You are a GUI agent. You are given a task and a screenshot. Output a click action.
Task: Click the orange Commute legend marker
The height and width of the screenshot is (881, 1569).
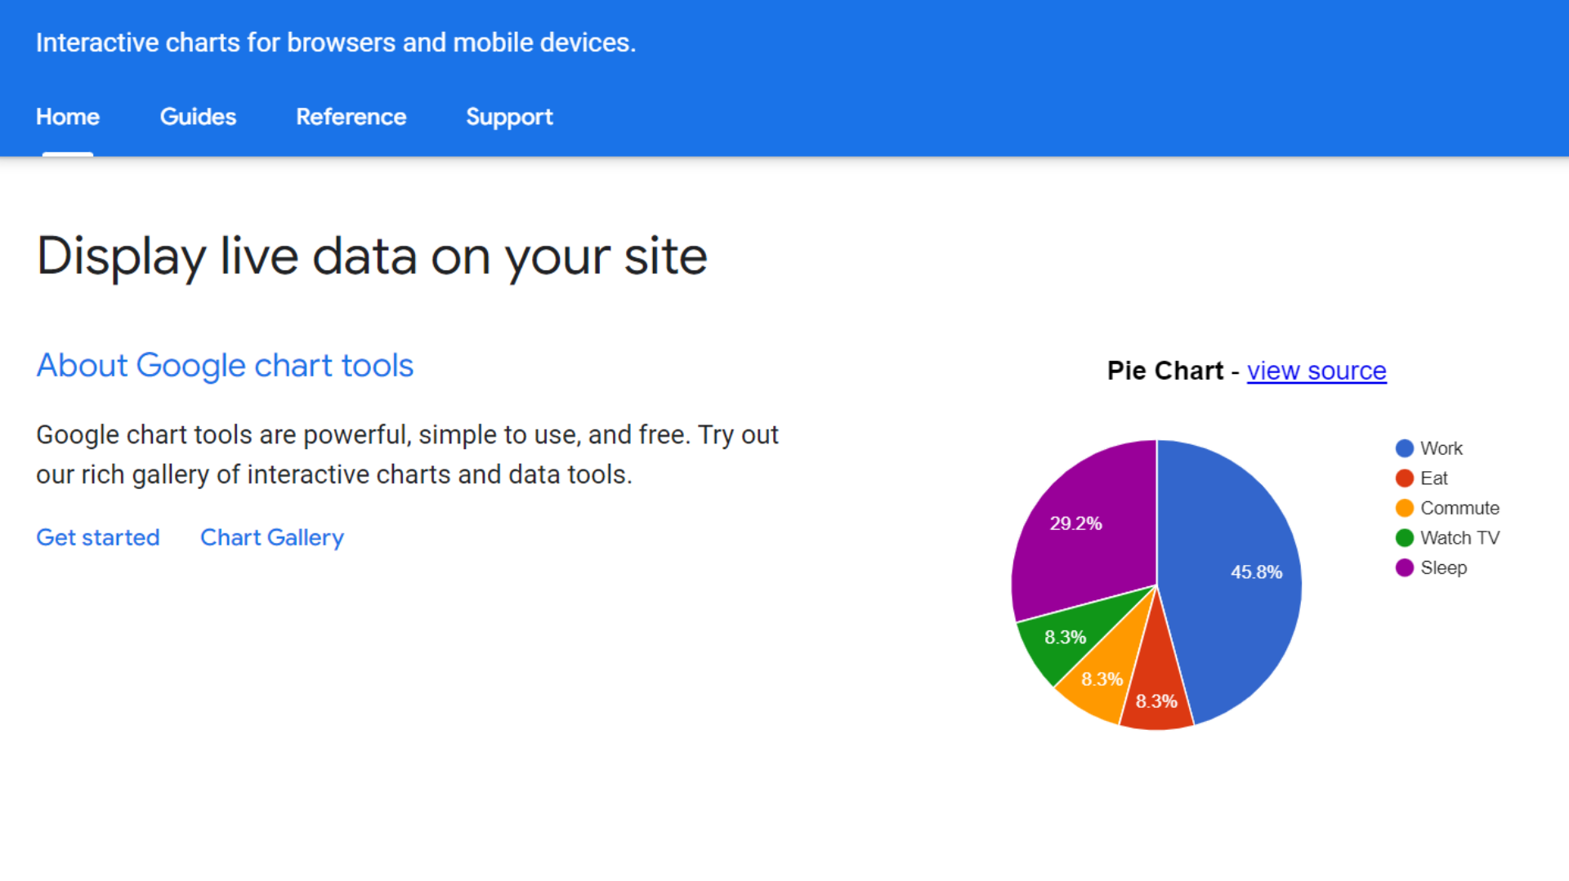click(1403, 507)
